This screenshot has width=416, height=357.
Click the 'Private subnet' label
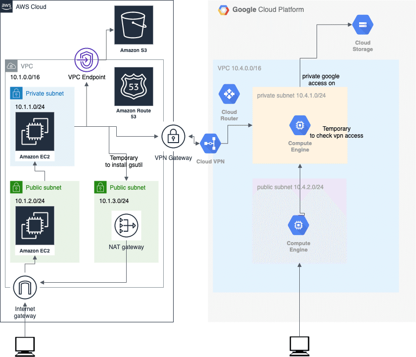click(x=45, y=94)
